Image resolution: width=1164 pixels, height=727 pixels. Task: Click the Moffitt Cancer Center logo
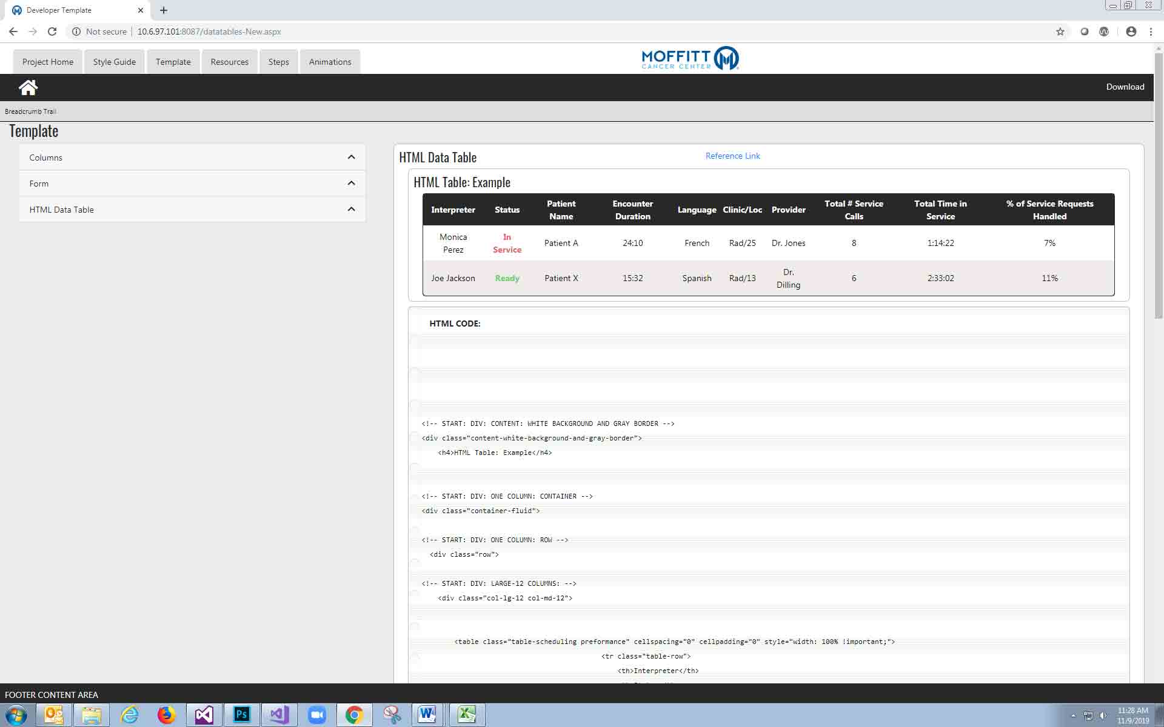690,58
